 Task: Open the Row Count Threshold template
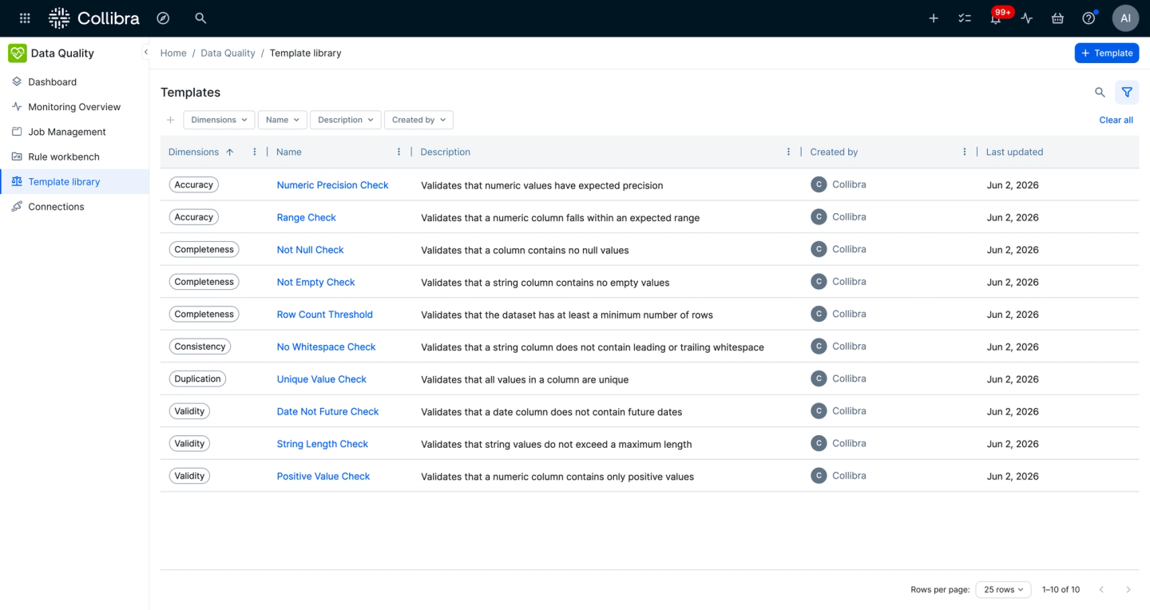pyautogui.click(x=324, y=314)
